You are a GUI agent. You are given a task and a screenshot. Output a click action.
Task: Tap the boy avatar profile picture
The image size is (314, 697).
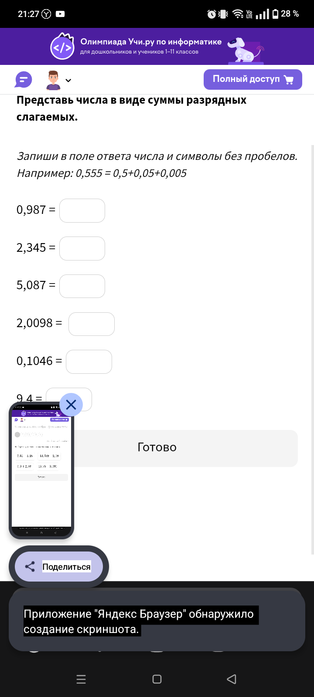click(x=53, y=80)
